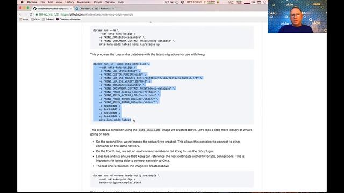Open the Chrome application menu
This screenshot has height=193, width=344.
pos(32,2)
